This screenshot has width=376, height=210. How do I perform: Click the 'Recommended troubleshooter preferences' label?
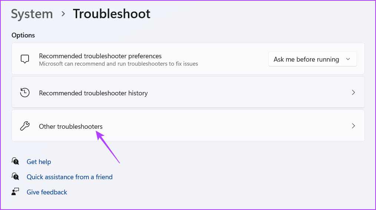pos(100,56)
